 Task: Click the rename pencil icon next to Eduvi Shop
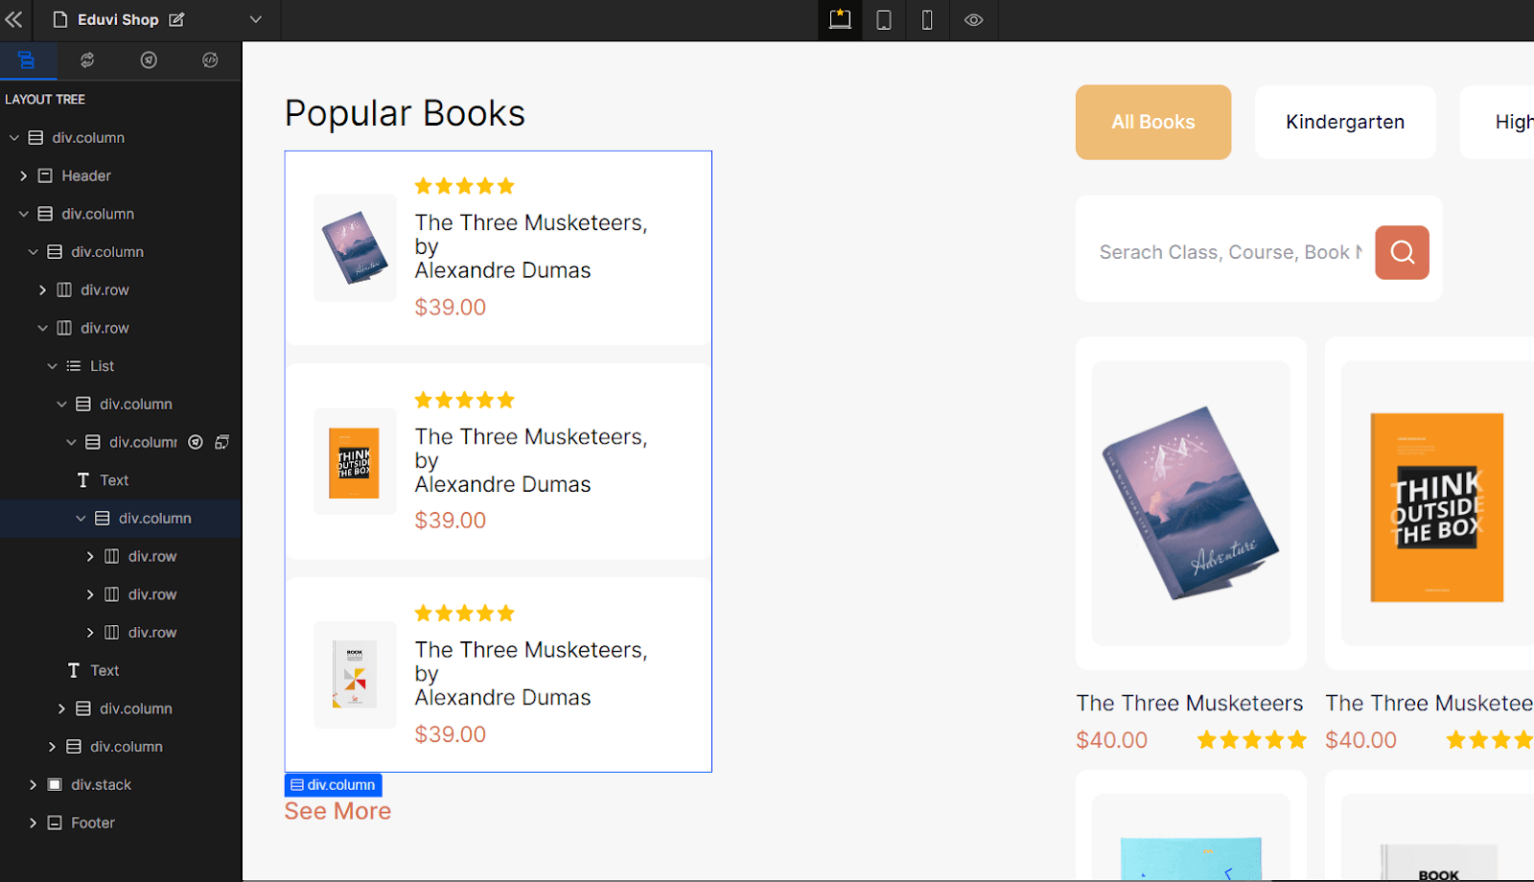coord(176,18)
